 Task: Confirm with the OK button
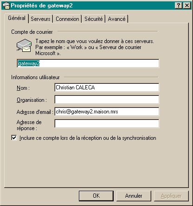96,196
